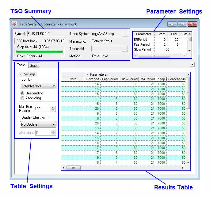
Task: Click the Max Best Results input field
Action: 42,109
